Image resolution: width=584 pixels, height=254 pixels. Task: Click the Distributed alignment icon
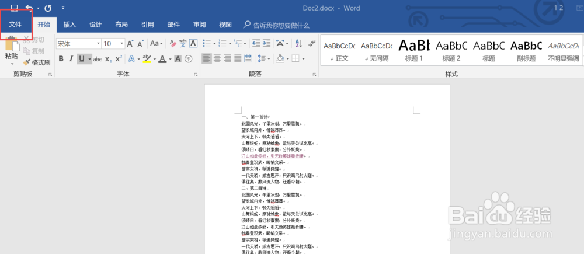[x=248, y=58]
